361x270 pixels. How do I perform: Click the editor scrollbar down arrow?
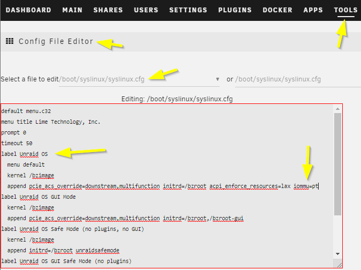(x=338, y=254)
